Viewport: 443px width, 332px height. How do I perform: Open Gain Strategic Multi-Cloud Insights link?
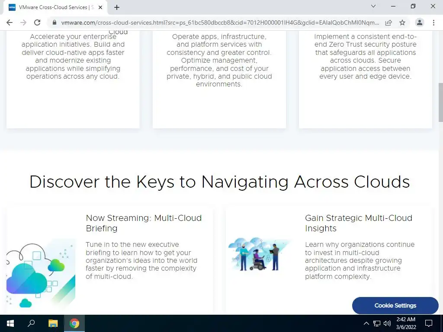click(x=359, y=223)
